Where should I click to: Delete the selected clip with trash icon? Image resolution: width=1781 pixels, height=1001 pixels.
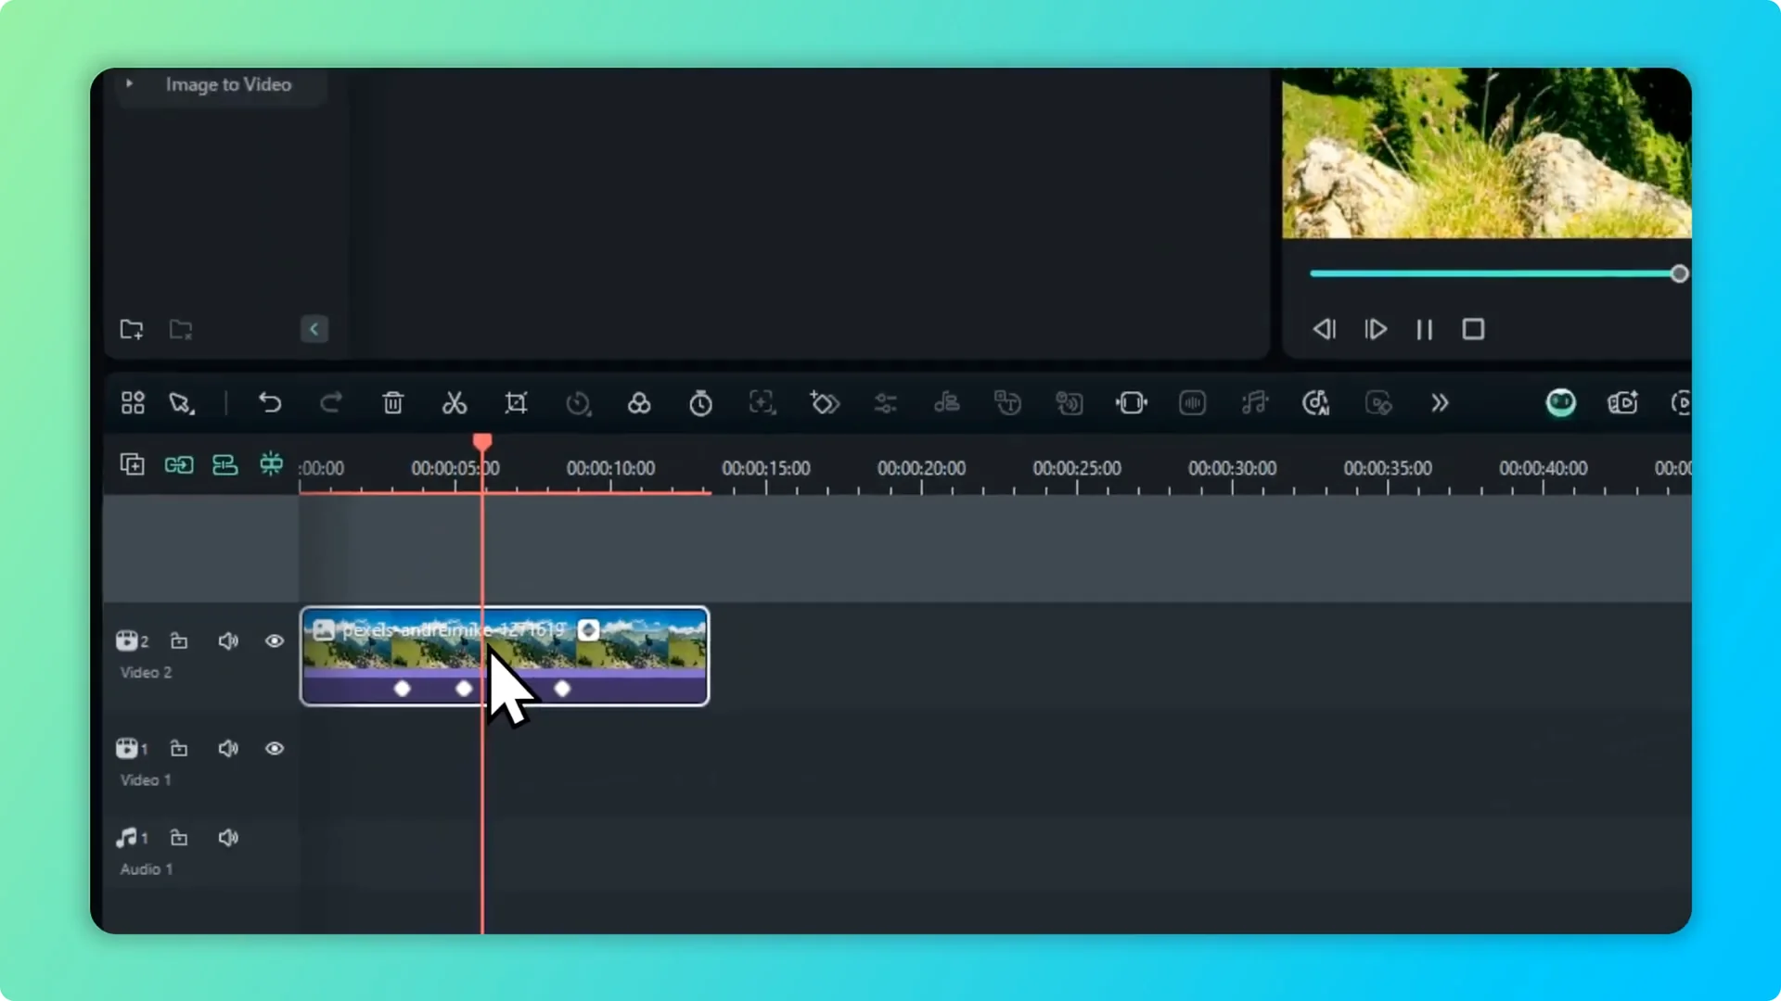point(393,403)
